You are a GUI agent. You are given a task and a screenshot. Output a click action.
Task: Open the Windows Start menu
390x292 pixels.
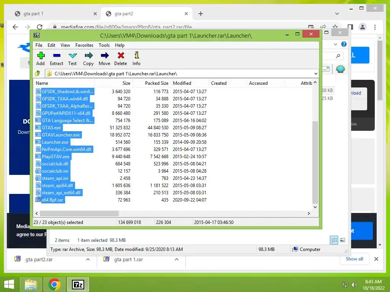pos(9,284)
